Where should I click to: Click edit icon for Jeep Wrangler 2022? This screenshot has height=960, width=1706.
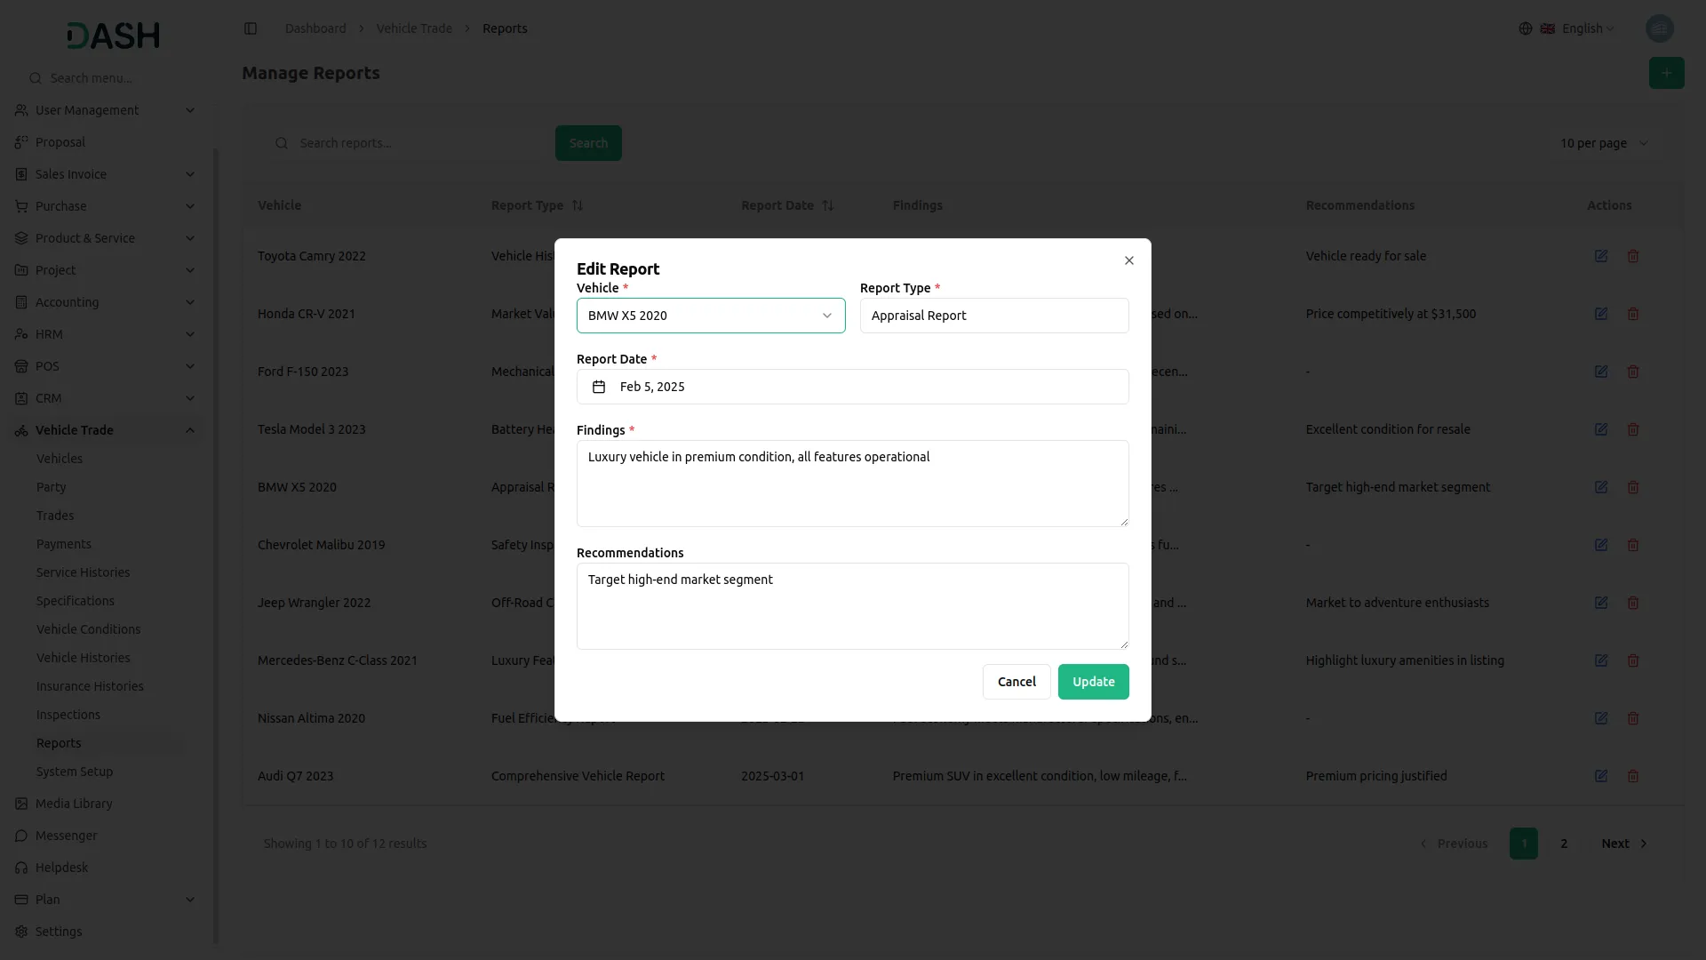click(1600, 603)
